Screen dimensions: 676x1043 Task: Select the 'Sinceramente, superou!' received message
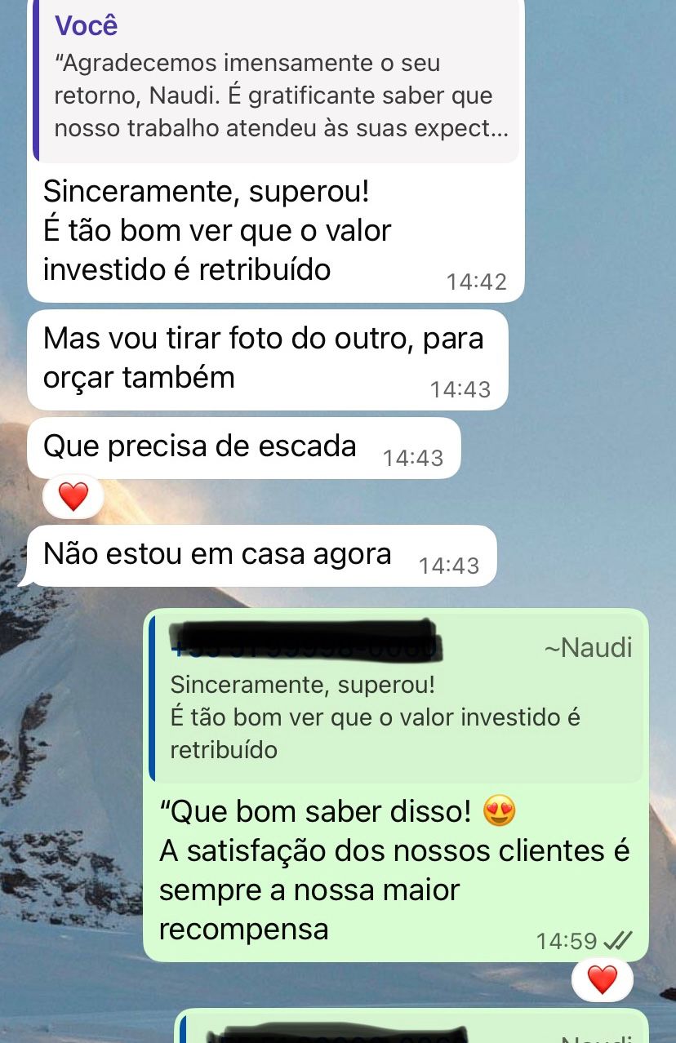(275, 149)
